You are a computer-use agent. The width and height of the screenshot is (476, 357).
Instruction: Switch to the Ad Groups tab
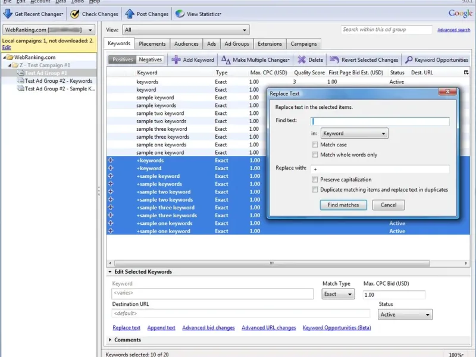click(236, 44)
